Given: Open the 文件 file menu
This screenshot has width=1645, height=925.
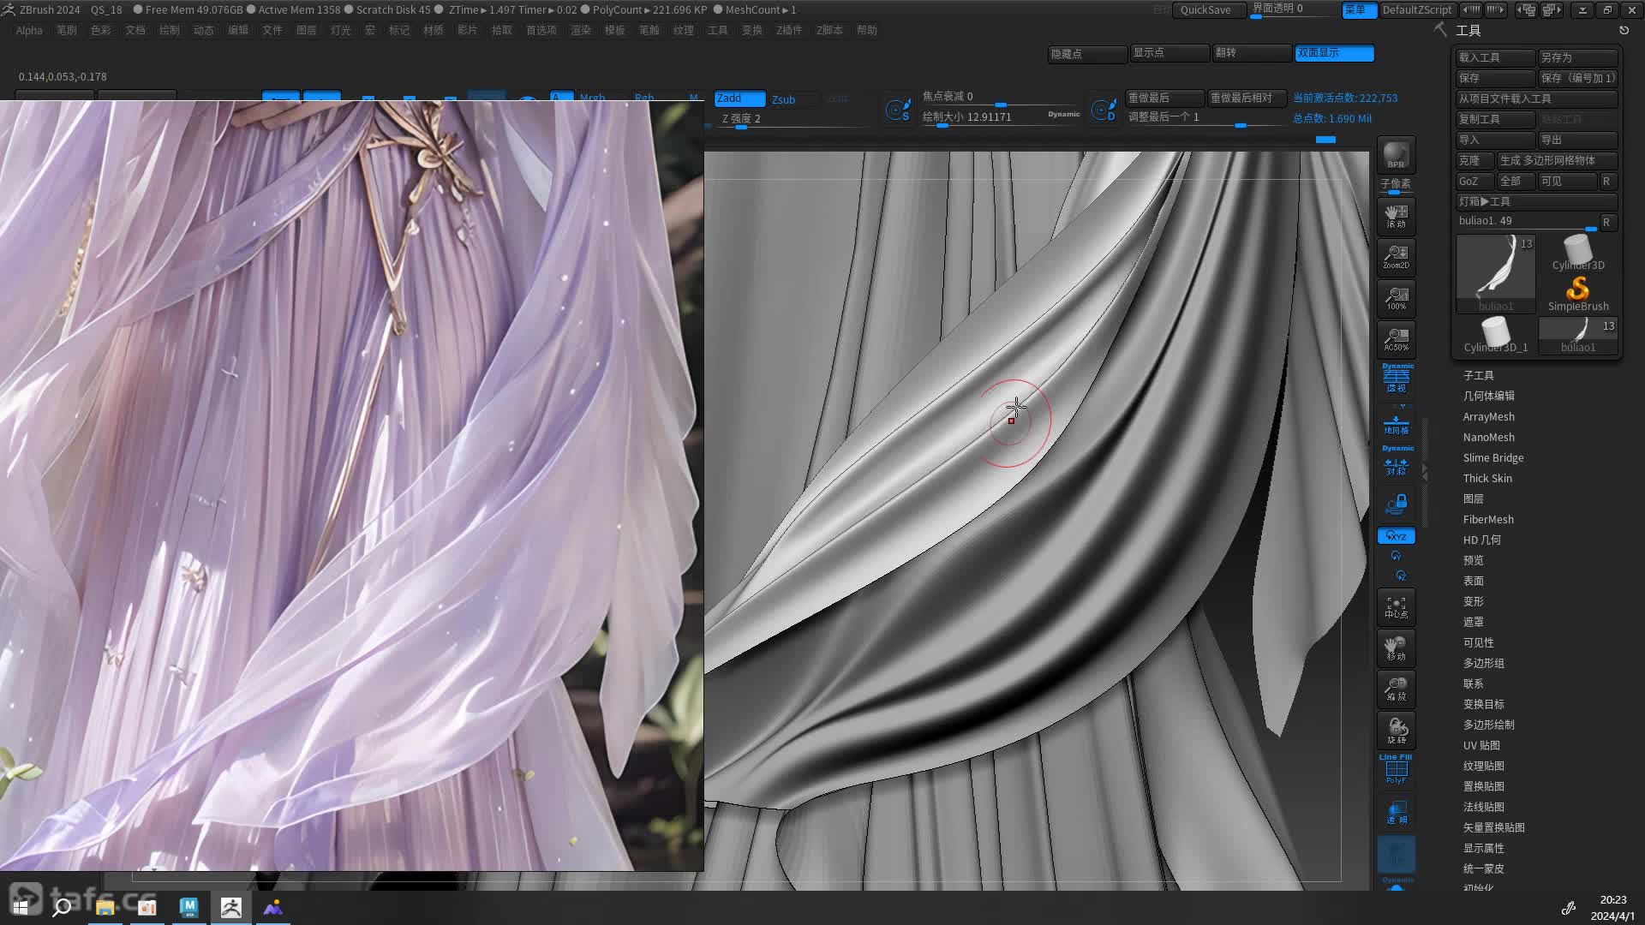Looking at the screenshot, I should (272, 30).
